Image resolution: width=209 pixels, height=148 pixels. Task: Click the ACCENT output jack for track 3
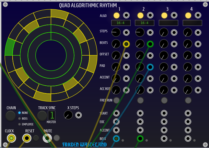point(164,130)
